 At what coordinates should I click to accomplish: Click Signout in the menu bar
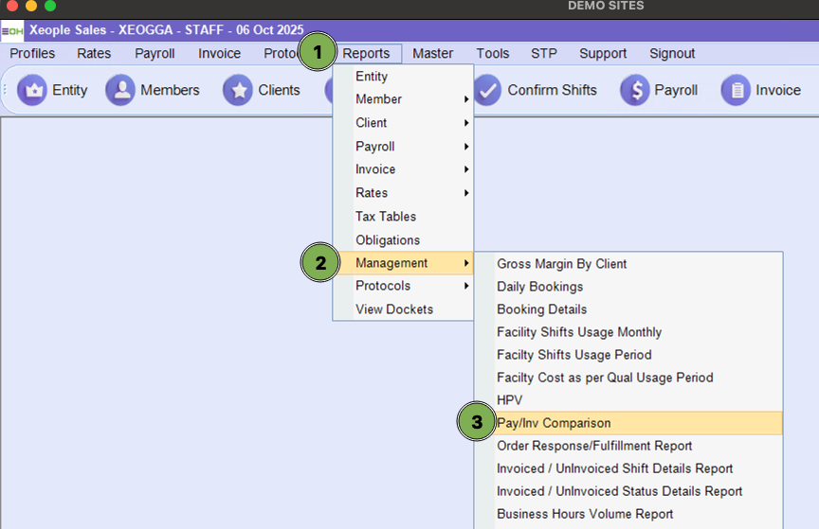(x=672, y=54)
